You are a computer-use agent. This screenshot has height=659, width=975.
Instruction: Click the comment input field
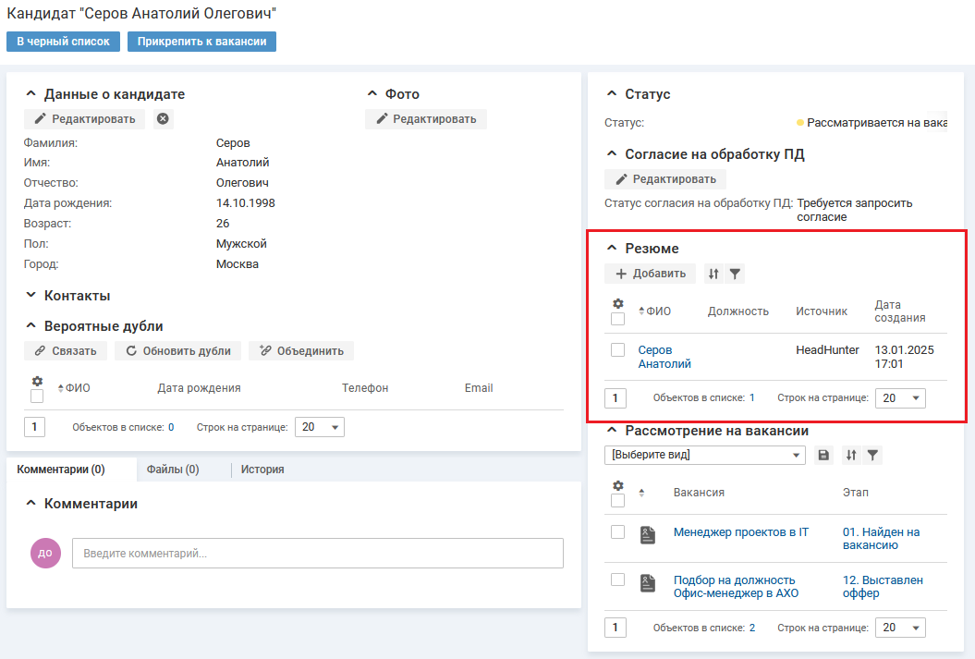coord(317,553)
